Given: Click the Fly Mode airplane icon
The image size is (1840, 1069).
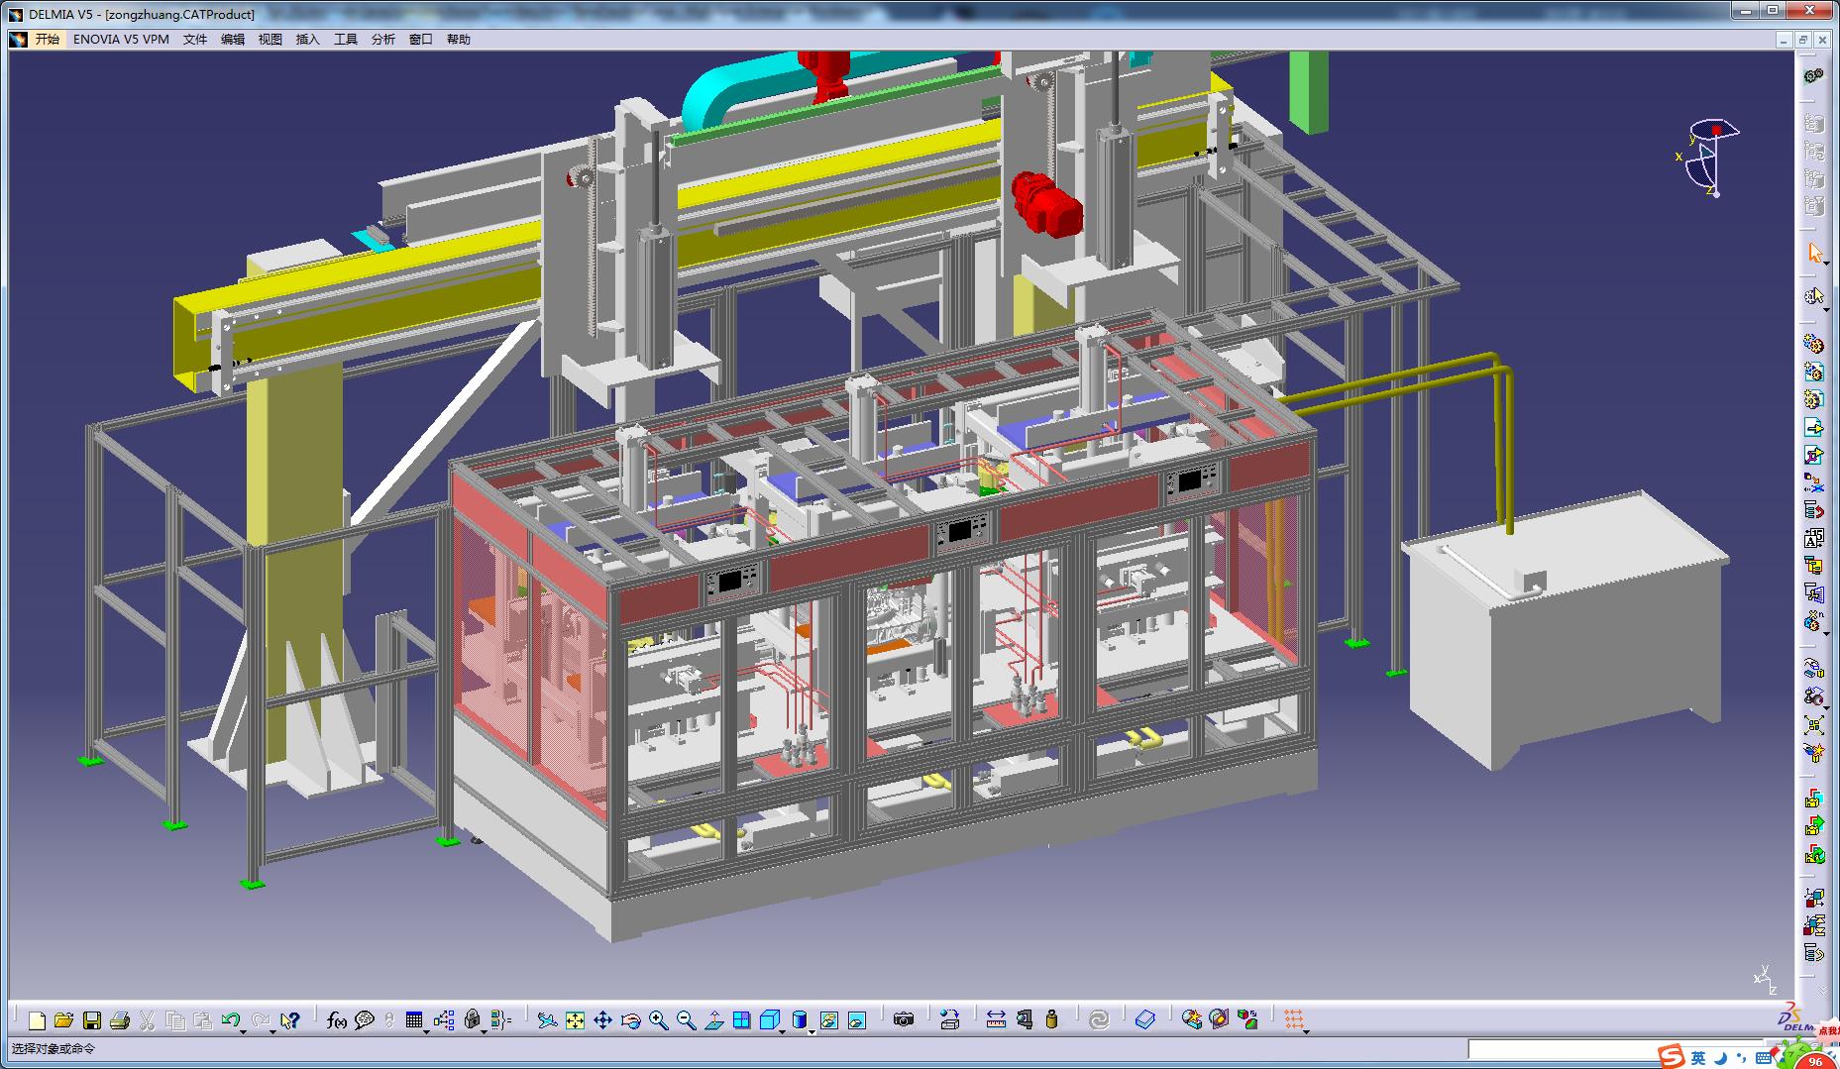Looking at the screenshot, I should (547, 1020).
